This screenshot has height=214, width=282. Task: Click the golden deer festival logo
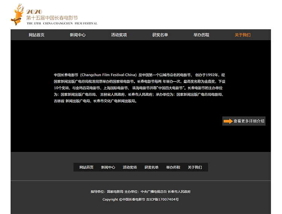click(17, 14)
